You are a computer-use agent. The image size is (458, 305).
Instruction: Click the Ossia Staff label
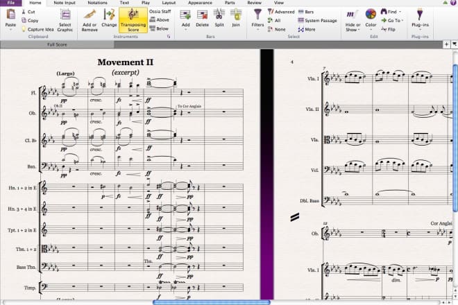point(160,11)
